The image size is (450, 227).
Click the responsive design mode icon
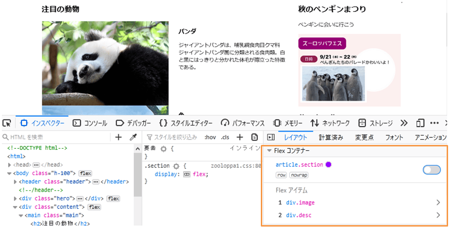[x=420, y=123]
